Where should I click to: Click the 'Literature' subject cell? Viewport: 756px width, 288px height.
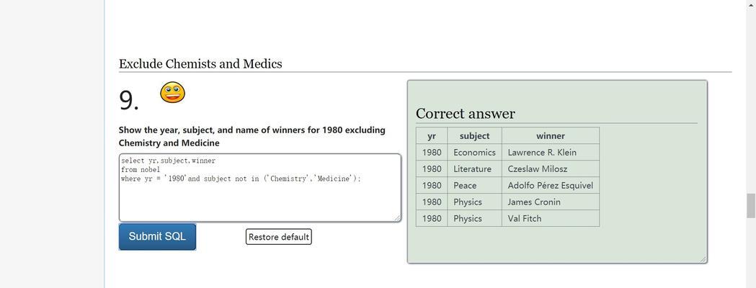coord(474,169)
